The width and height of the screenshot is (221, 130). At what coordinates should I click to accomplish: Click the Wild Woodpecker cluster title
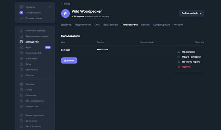[87, 11]
